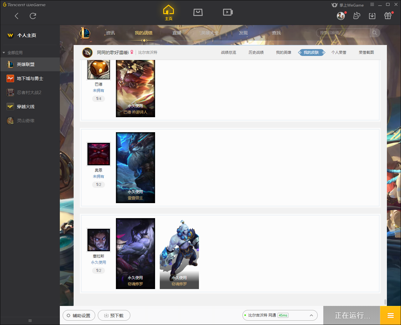Click the skin list vertical scrollbar

(x=385, y=302)
